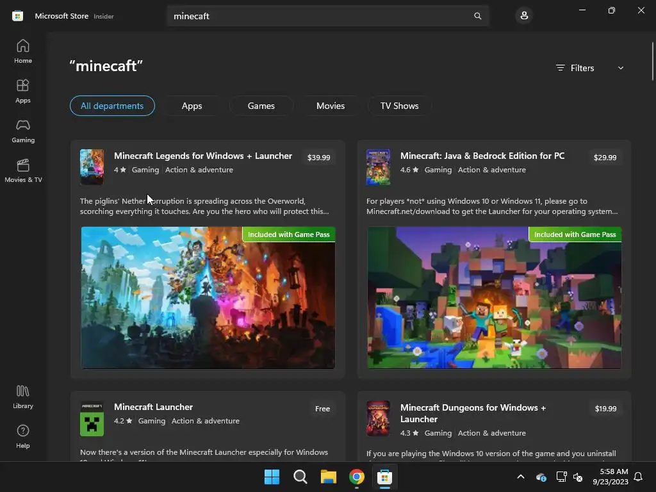Viewport: 656px width, 492px height.
Task: Open the Minecraft Launcher title
Action: click(154, 407)
